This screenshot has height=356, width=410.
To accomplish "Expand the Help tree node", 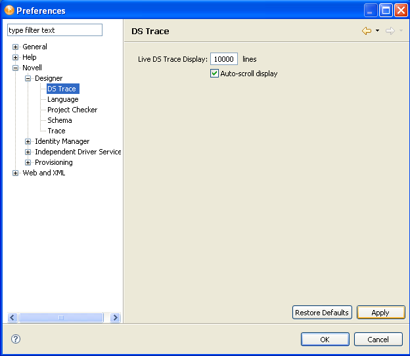I will point(15,58).
